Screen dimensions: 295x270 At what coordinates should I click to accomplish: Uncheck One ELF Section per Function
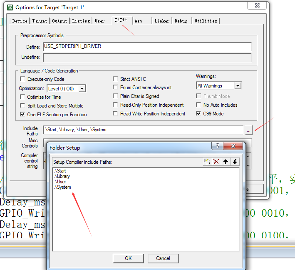coord(23,115)
